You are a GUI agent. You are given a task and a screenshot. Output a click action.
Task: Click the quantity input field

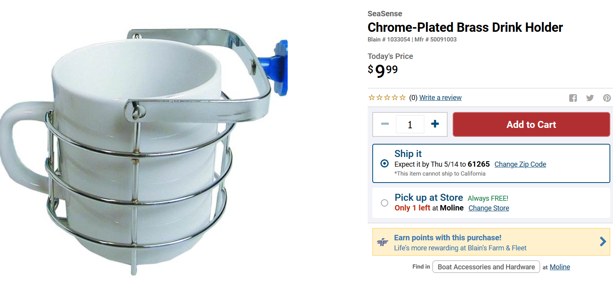coord(410,124)
